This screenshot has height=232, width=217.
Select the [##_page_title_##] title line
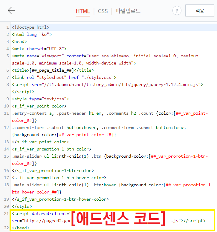tap(53, 70)
